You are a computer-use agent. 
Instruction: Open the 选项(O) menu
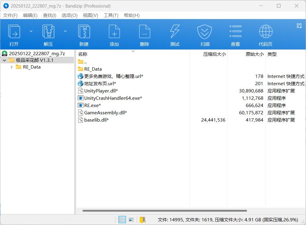(69, 15)
